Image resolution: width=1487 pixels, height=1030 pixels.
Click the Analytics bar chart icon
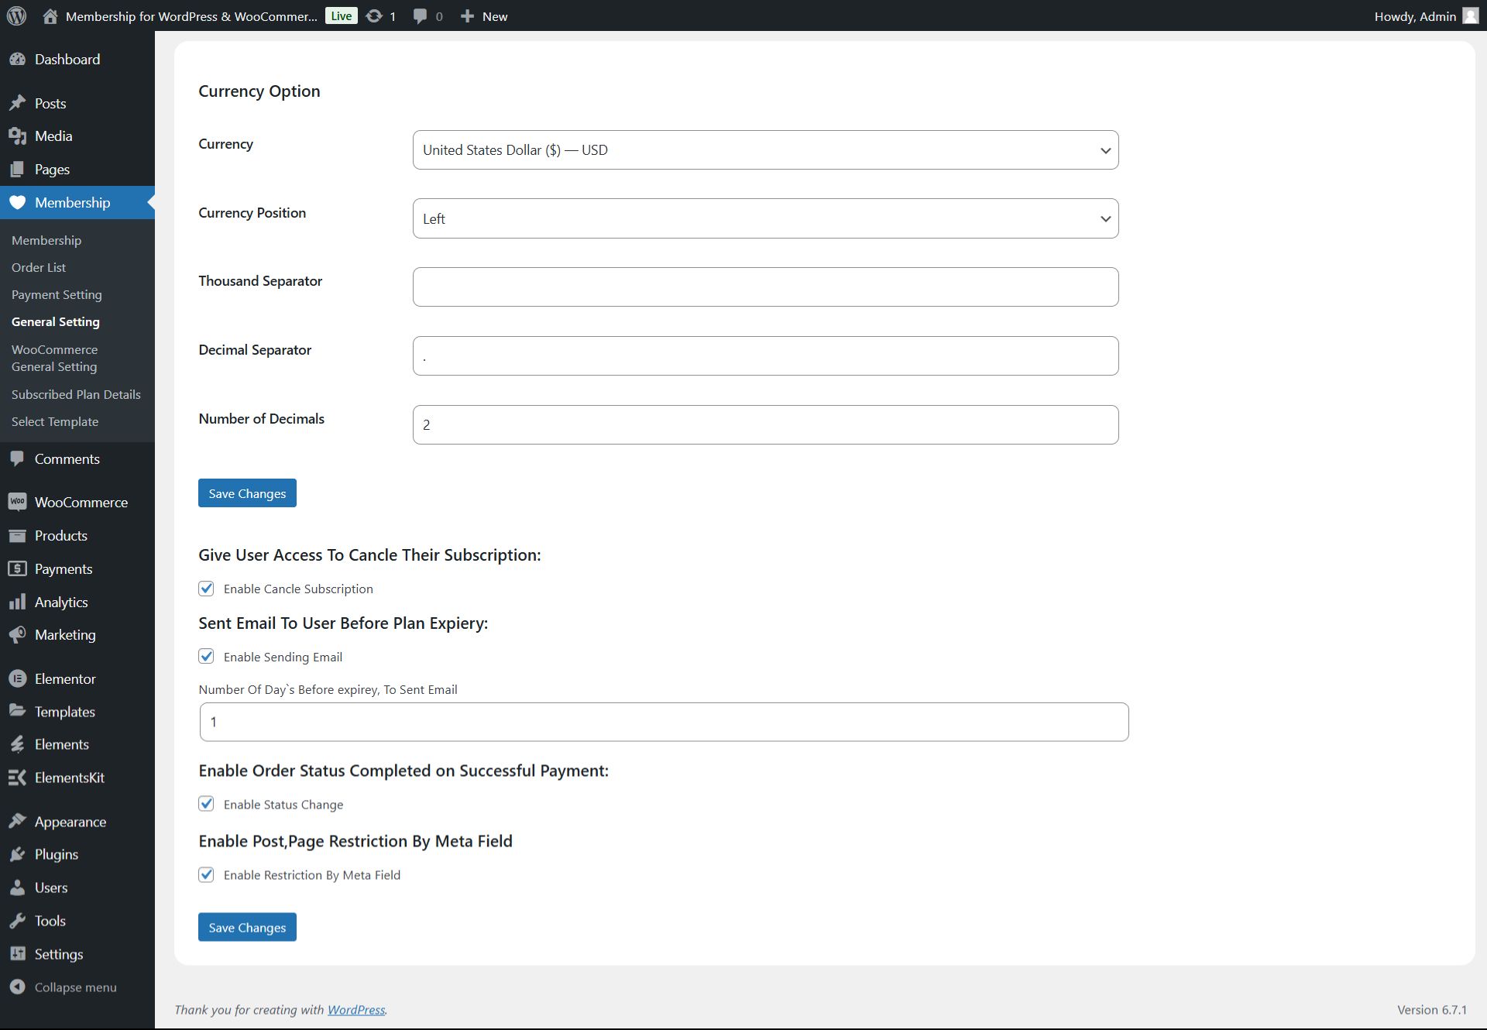click(17, 602)
